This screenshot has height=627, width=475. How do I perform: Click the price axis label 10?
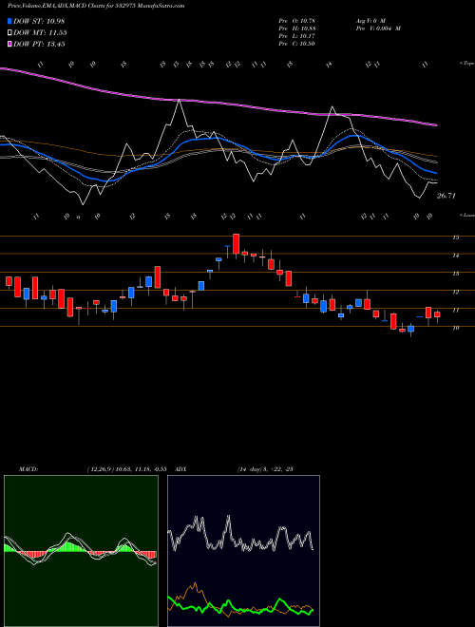pos(455,328)
